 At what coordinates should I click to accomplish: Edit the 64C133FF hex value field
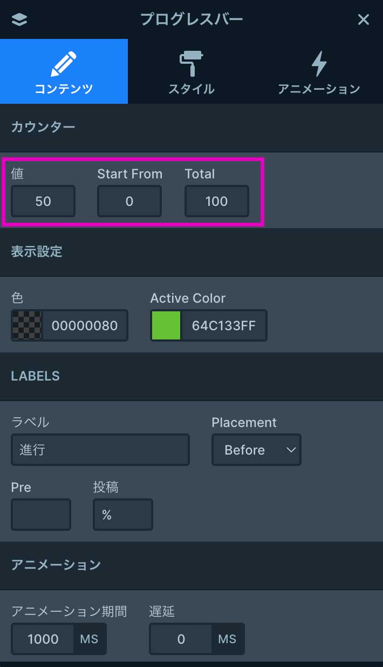point(224,325)
